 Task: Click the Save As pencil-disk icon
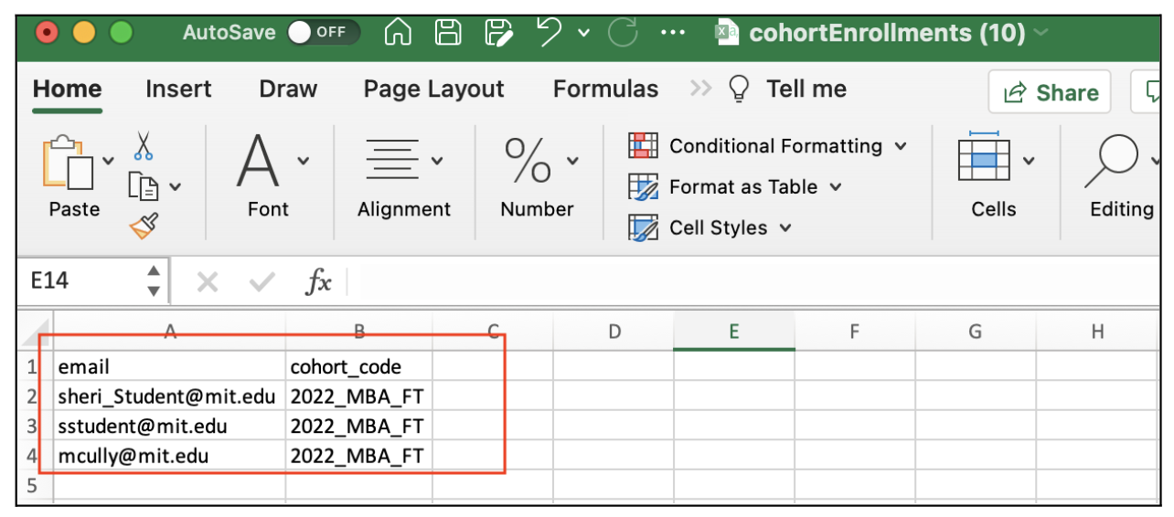500,33
